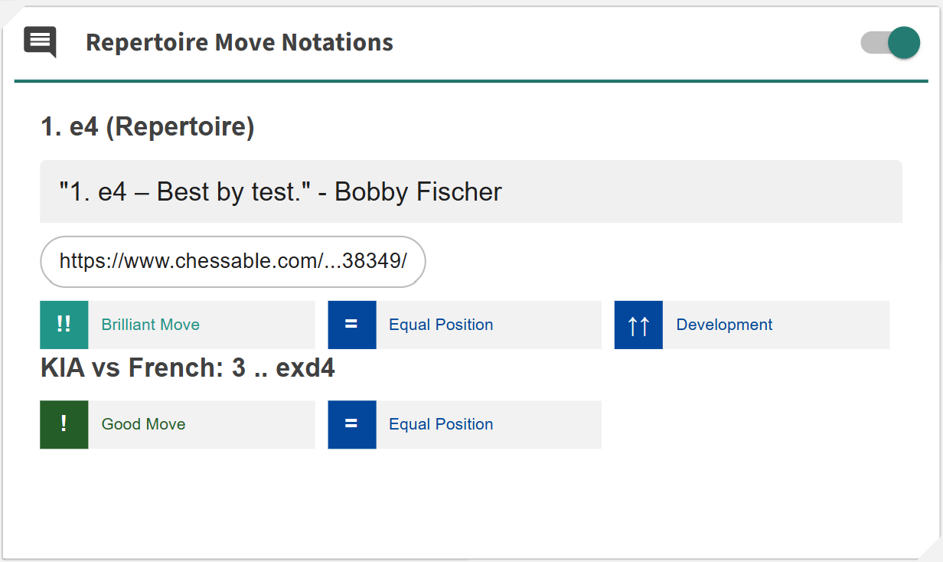Select the 1. e4 (Repertoire) heading
This screenshot has width=943, height=562.
(x=147, y=127)
